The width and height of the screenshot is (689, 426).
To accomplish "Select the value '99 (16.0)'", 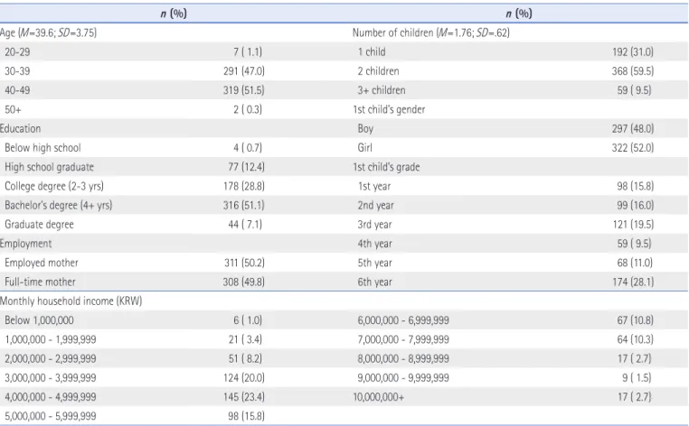I will coord(636,205).
